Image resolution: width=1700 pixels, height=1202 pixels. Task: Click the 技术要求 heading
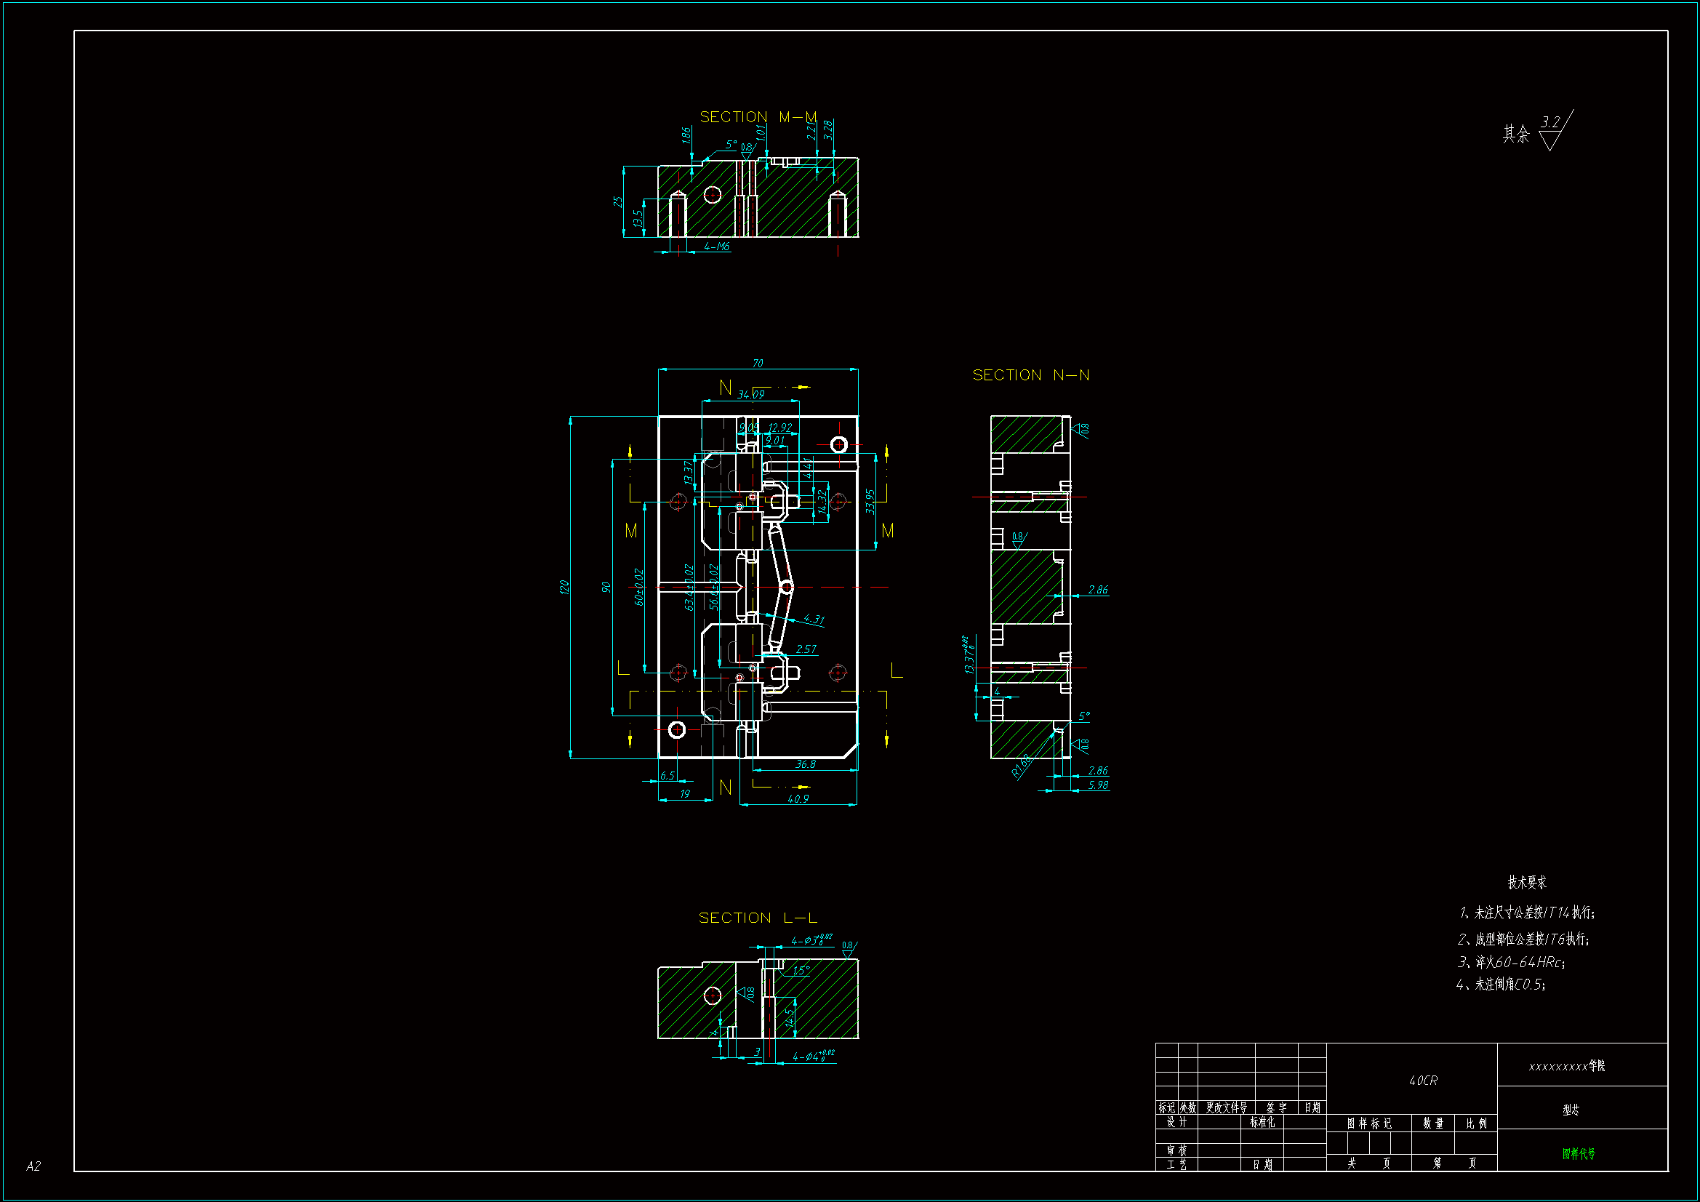pyautogui.click(x=1527, y=882)
